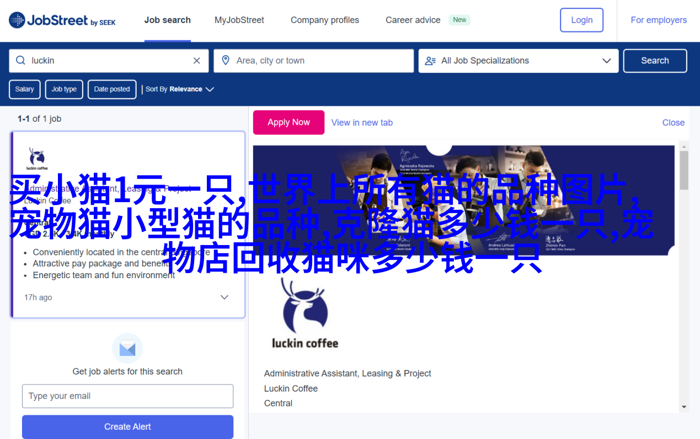
Task: Click the scrollbar up arrow
Action: coord(684,147)
